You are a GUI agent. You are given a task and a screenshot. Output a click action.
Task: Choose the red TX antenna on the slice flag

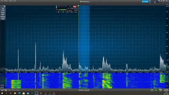pos(63,6)
